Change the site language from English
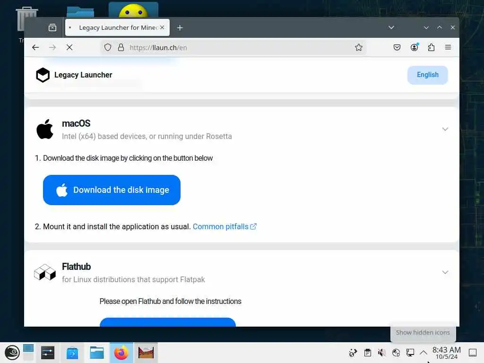 (427, 75)
